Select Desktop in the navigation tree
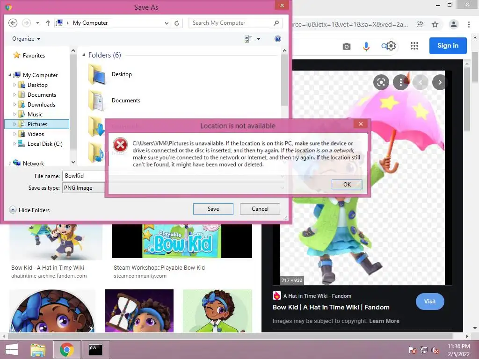 [x=37, y=85]
